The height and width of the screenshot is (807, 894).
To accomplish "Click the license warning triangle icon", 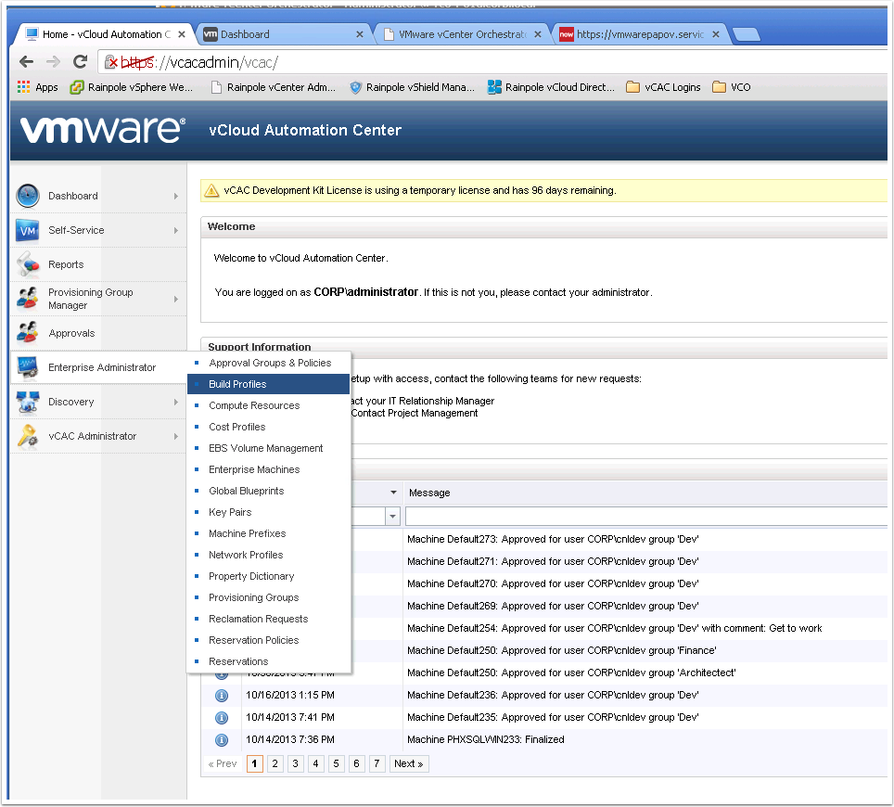I will 211,190.
